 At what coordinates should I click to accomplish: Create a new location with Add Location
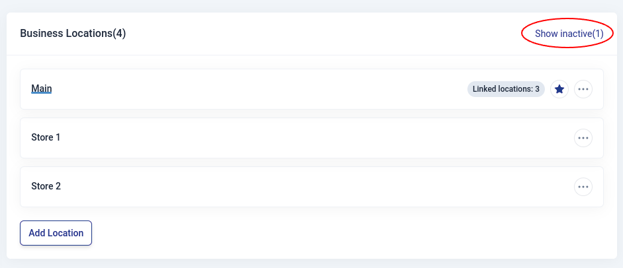click(56, 233)
